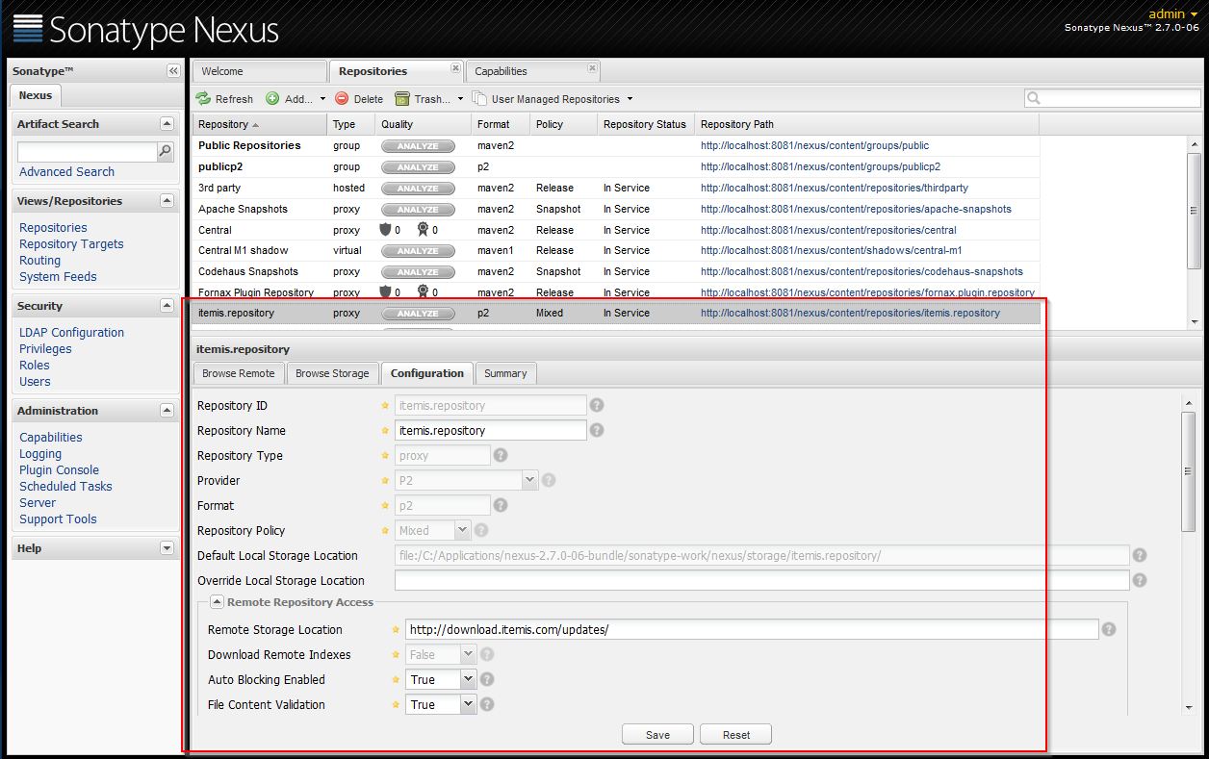Click the help icon next to Repository ID
Viewport: 1209px width, 759px height.
597,405
